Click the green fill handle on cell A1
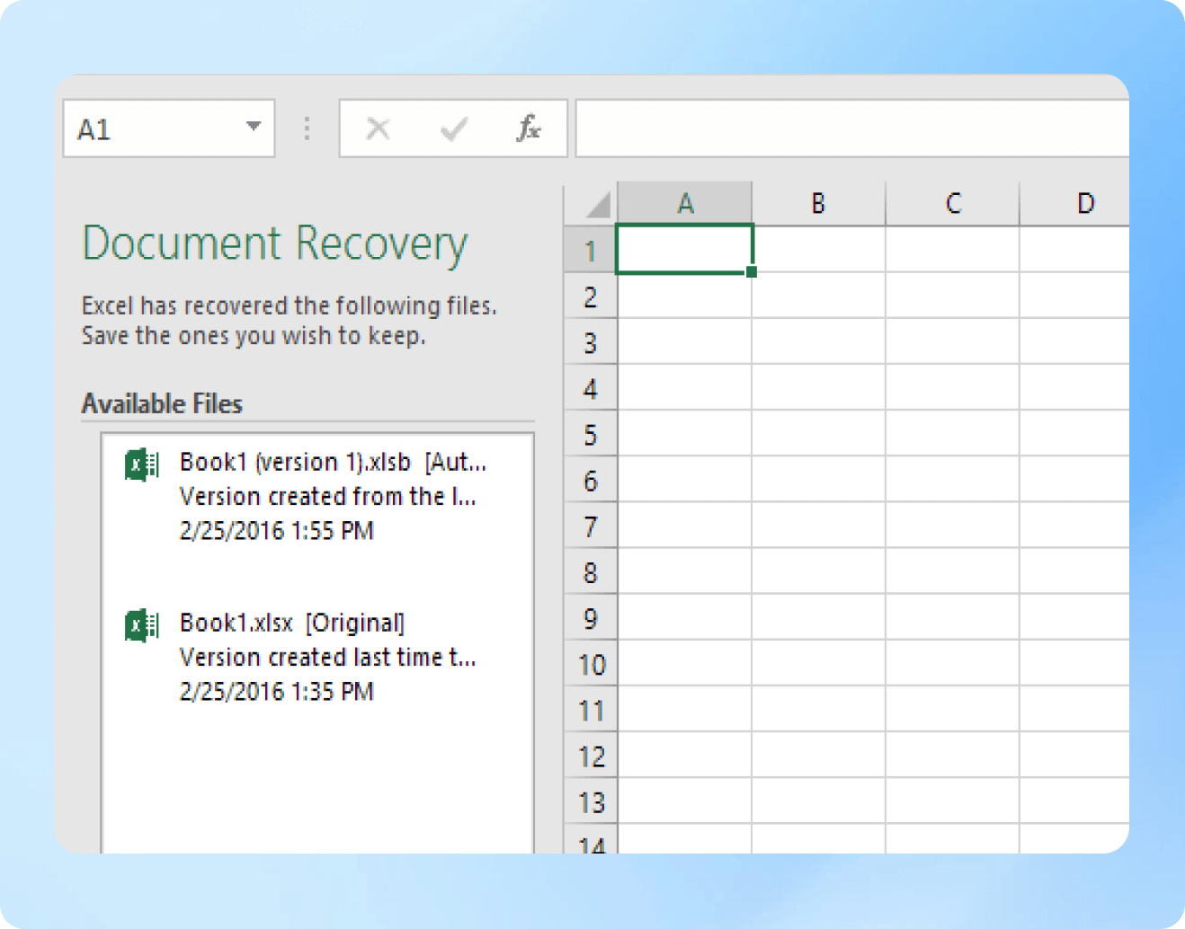Screen dimensions: 1185x929 tap(752, 271)
